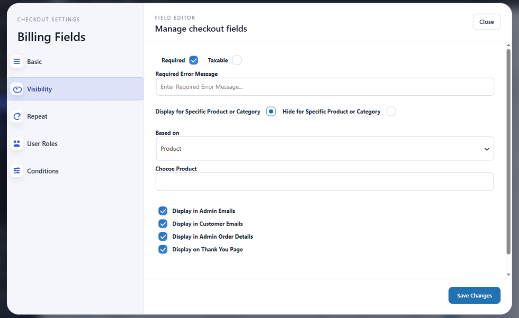The image size is (519, 318).
Task: Click the Conditions sliders icon
Action: (16, 171)
